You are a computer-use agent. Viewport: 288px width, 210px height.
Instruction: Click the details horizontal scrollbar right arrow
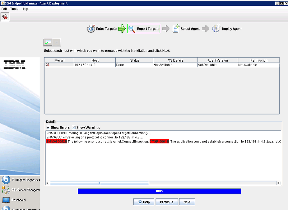[x=279, y=183]
